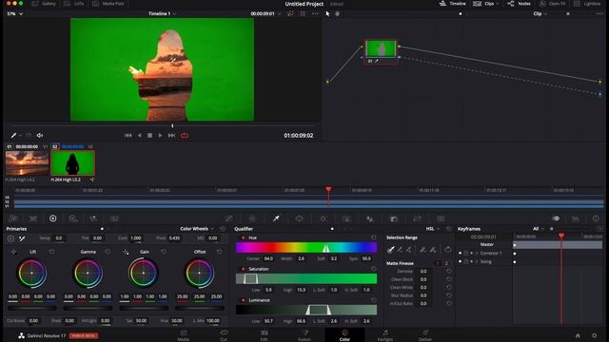Open the Magic Mask palette icon
The width and height of the screenshot is (609, 342).
click(x=346, y=218)
